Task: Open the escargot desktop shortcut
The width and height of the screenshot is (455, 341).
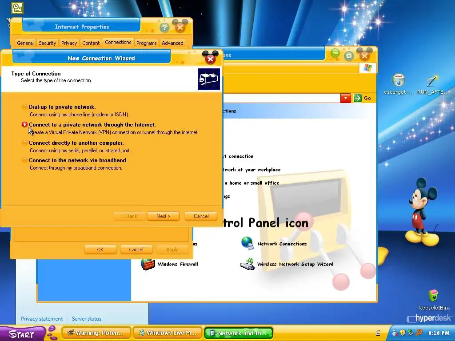Action: tap(399, 84)
